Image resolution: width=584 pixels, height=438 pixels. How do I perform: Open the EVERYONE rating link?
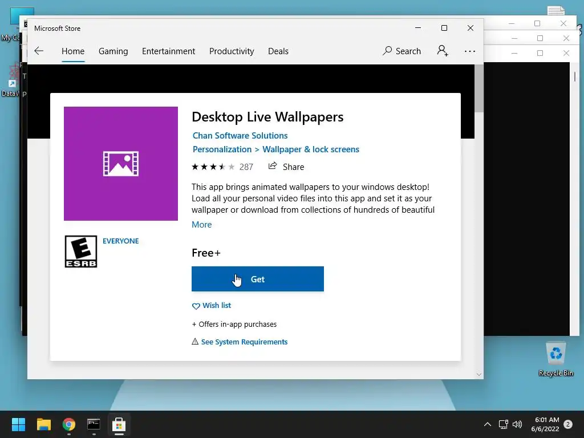(121, 241)
